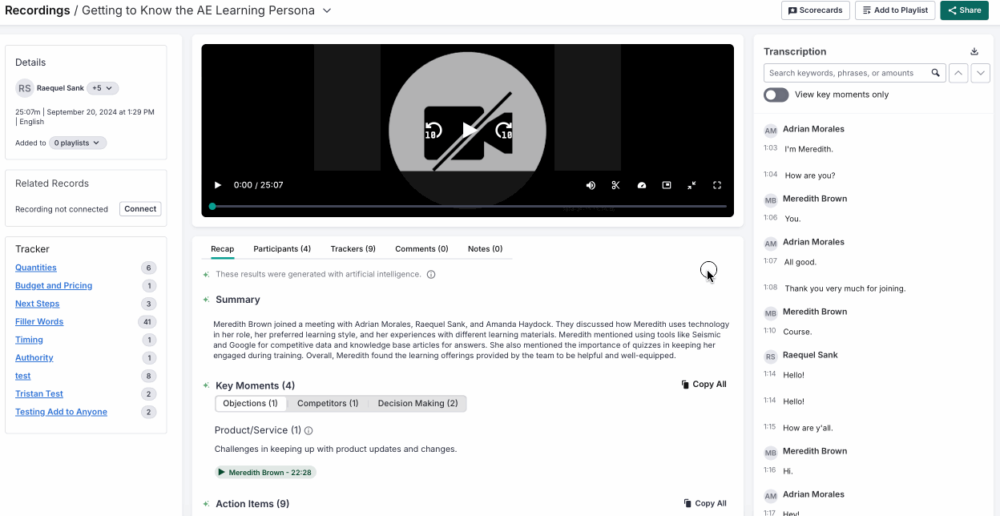Switch to the Participants tab
Screen dimensions: 1000x516
pyautogui.click(x=282, y=248)
